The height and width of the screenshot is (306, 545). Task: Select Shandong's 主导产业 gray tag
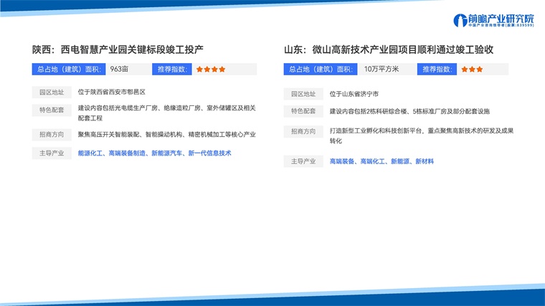303,162
